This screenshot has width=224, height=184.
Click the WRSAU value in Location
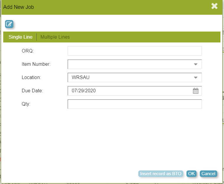[x=81, y=78]
